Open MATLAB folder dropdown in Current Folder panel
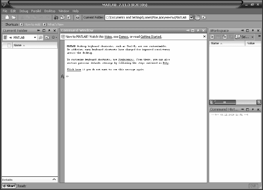 tap(35, 37)
